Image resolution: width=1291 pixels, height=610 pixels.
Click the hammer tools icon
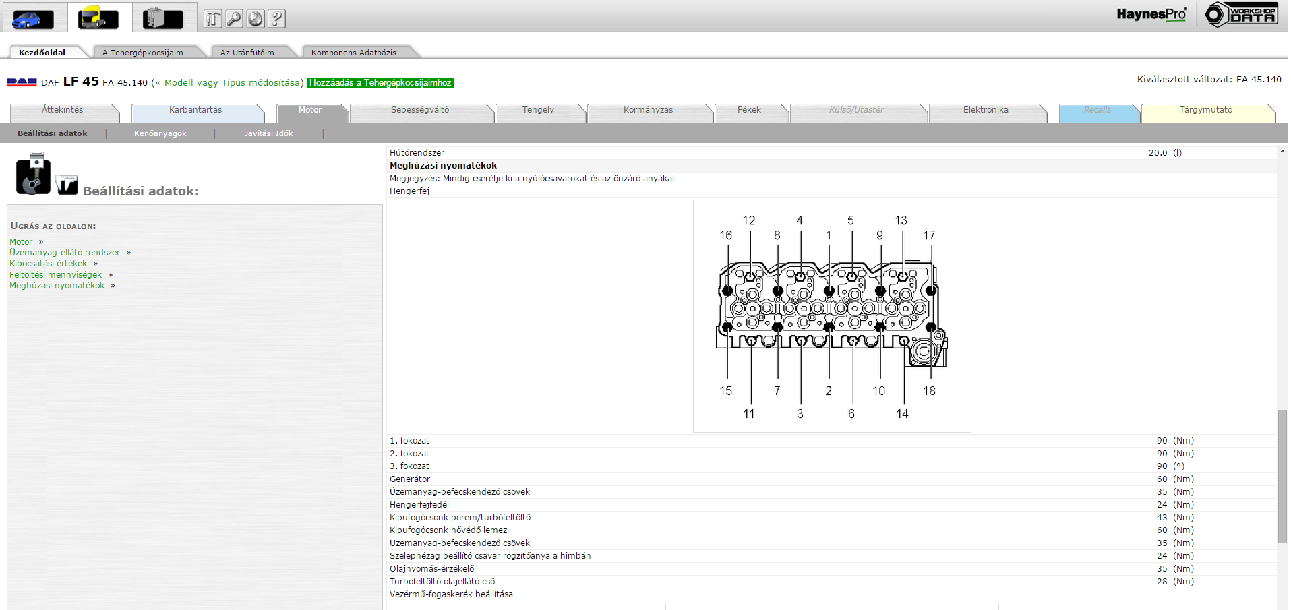pos(213,19)
